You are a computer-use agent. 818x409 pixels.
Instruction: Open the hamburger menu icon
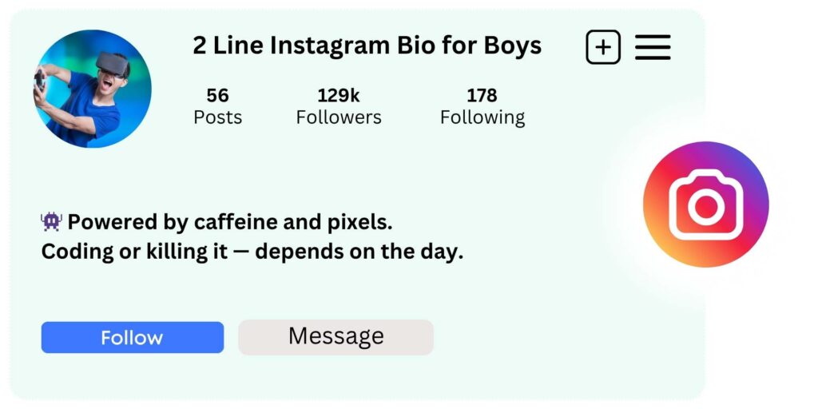[653, 48]
